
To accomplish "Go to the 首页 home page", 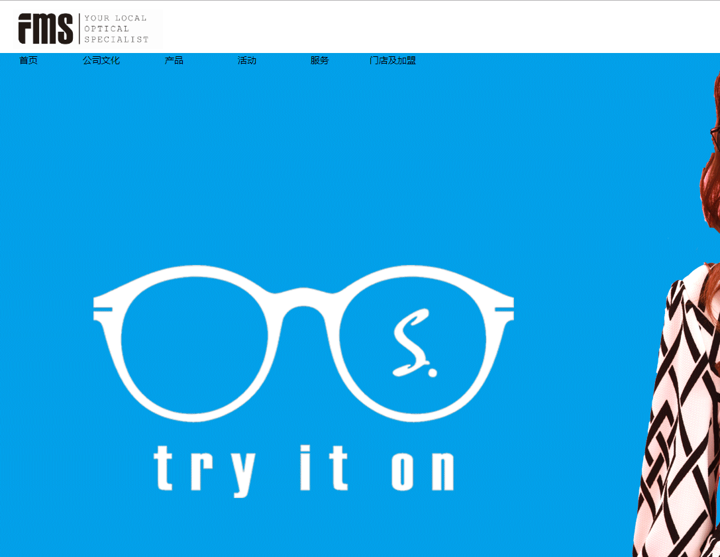I will pyautogui.click(x=28, y=60).
